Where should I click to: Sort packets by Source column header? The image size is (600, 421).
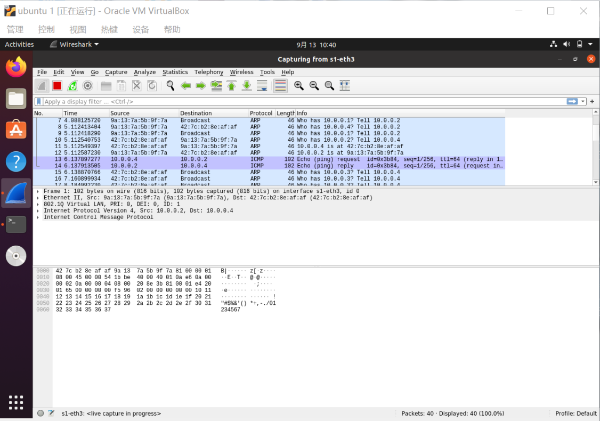(144, 114)
